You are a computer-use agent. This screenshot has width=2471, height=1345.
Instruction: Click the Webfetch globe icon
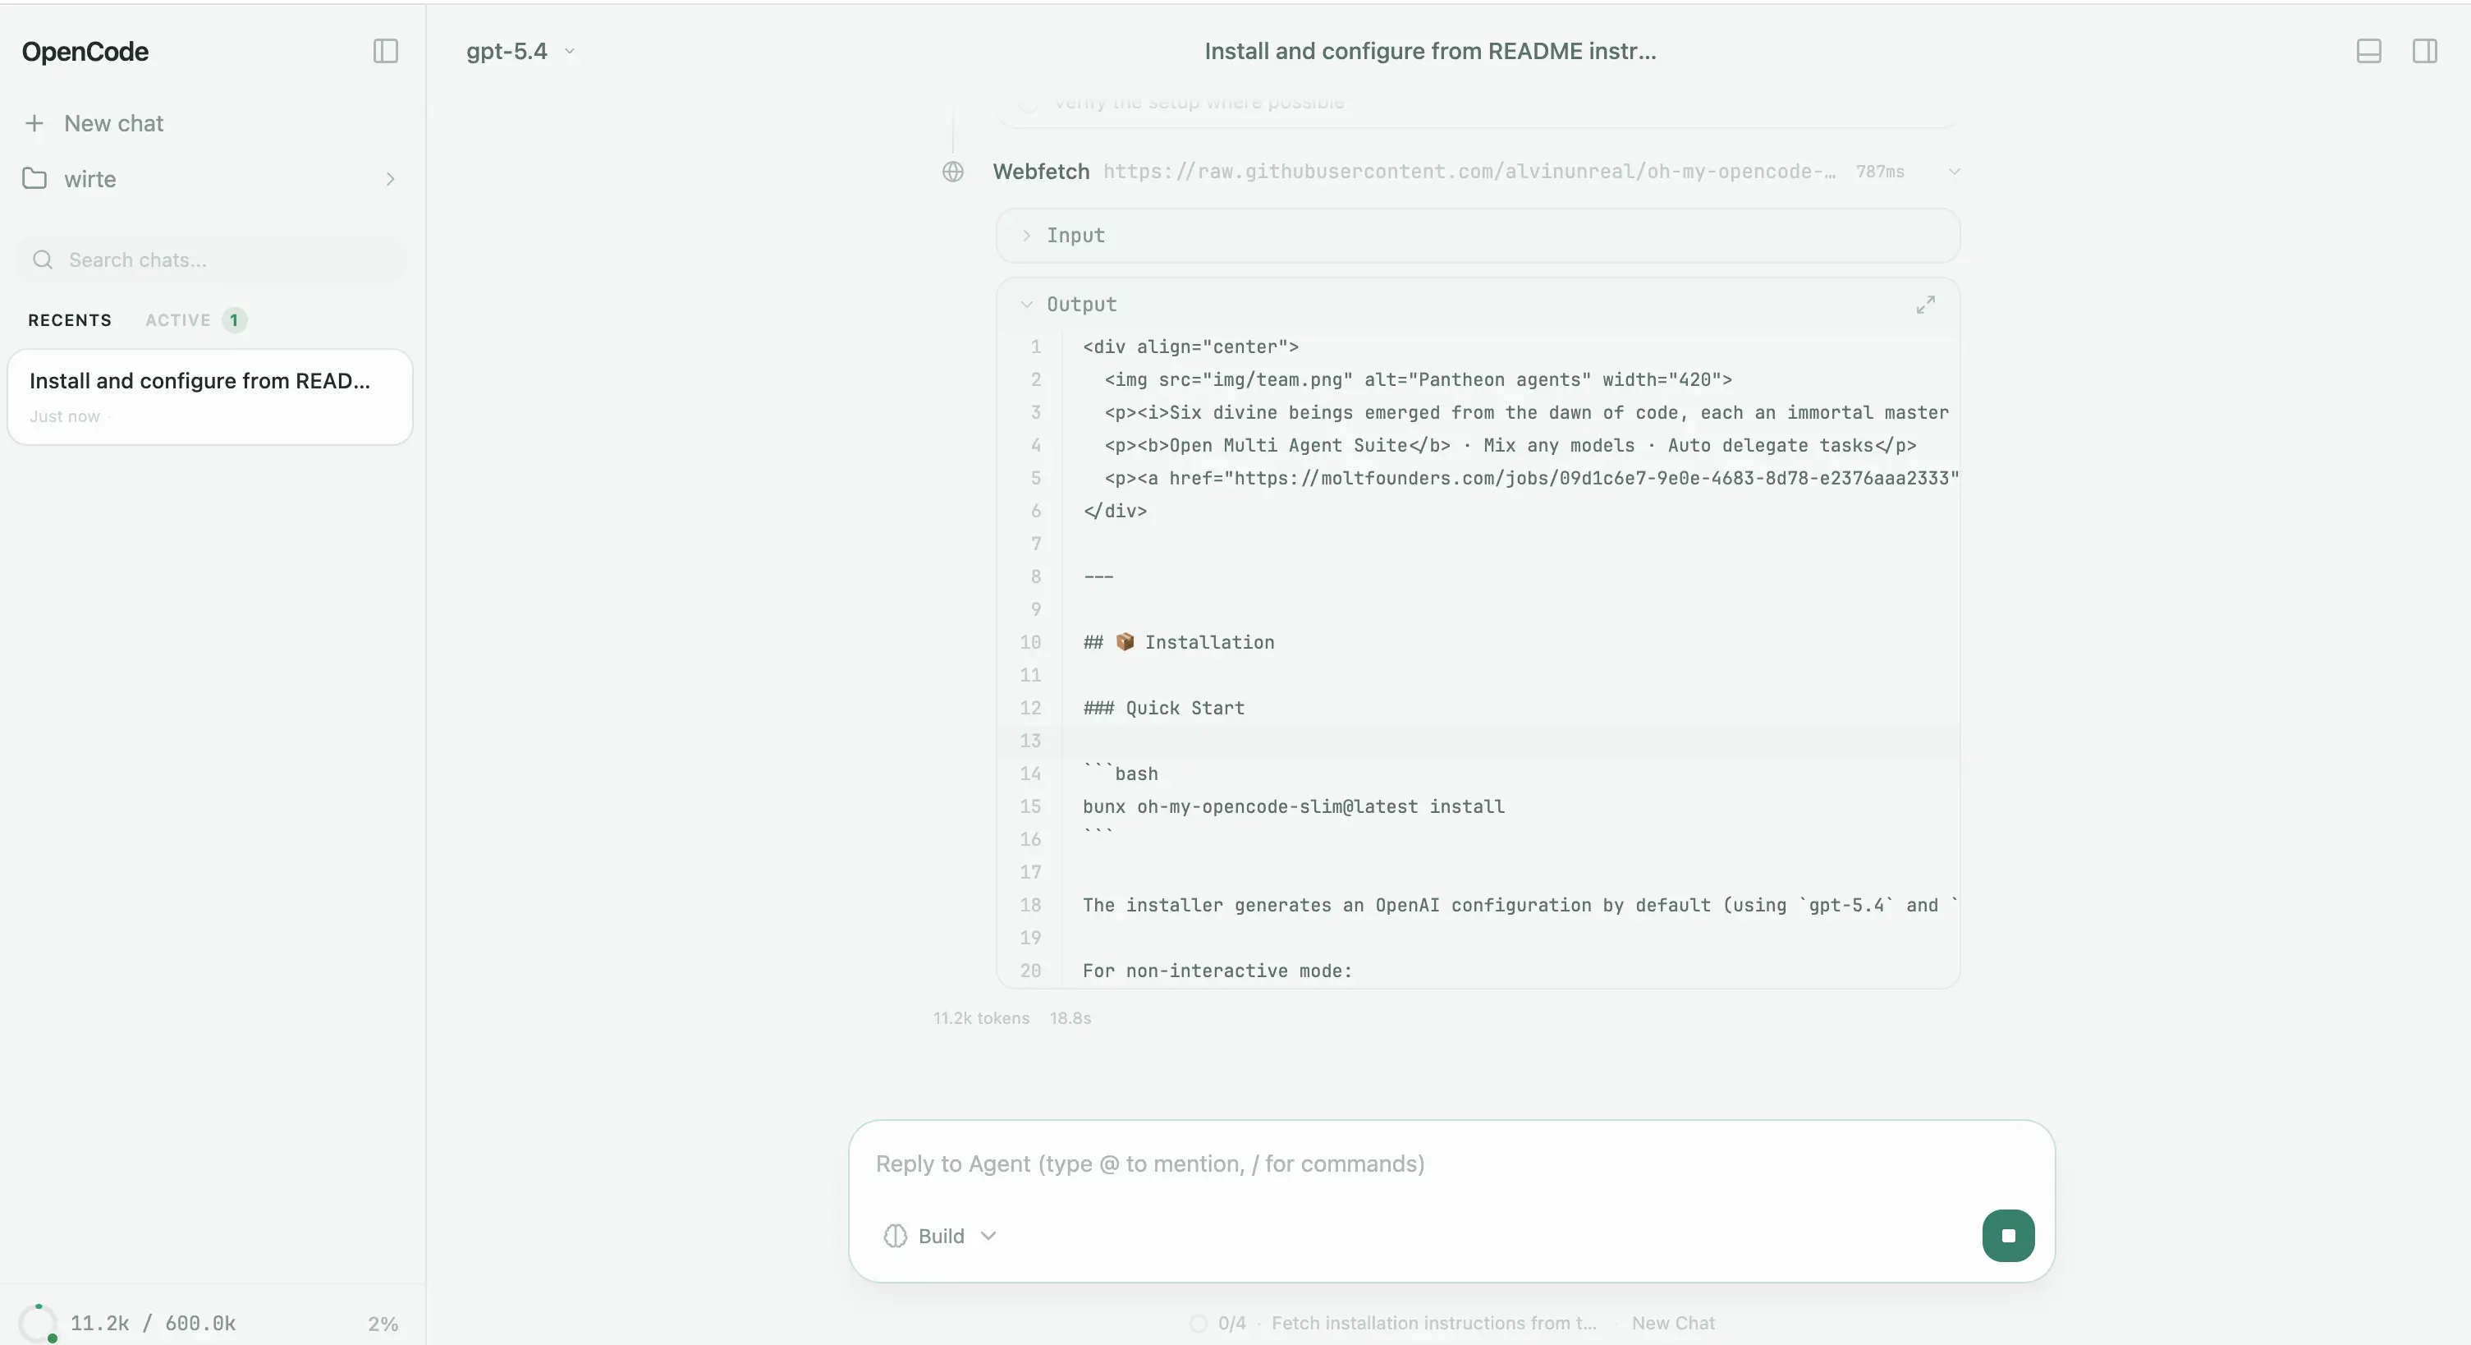tap(952, 172)
